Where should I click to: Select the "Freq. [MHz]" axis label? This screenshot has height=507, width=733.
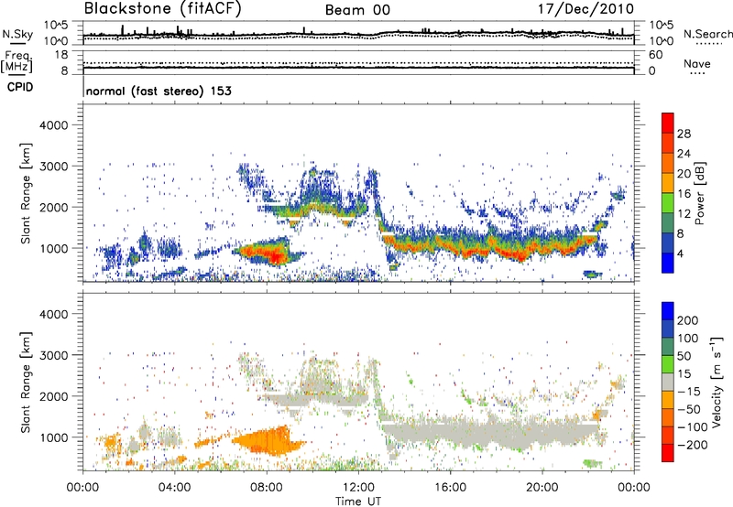click(x=16, y=61)
